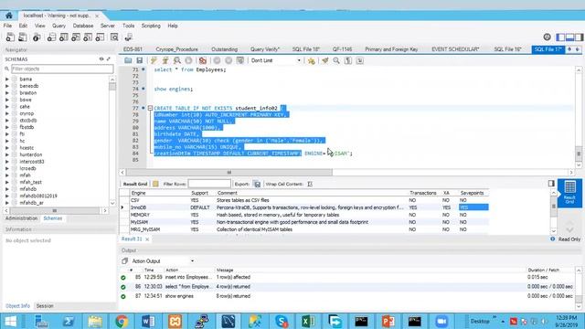
Task: Click the preferences gear icon
Action: [x=547, y=37]
